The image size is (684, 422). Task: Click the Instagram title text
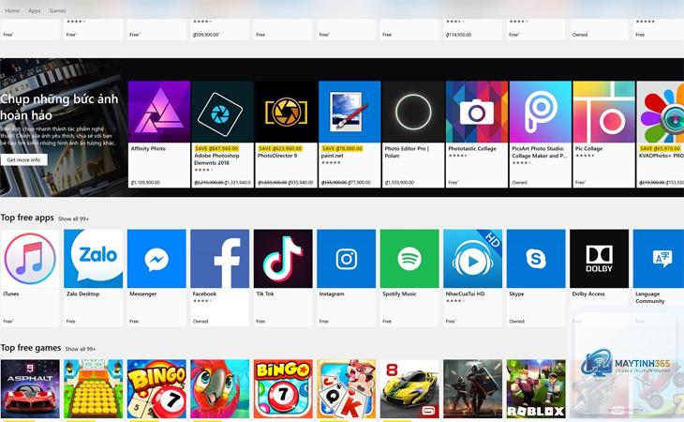(x=332, y=294)
